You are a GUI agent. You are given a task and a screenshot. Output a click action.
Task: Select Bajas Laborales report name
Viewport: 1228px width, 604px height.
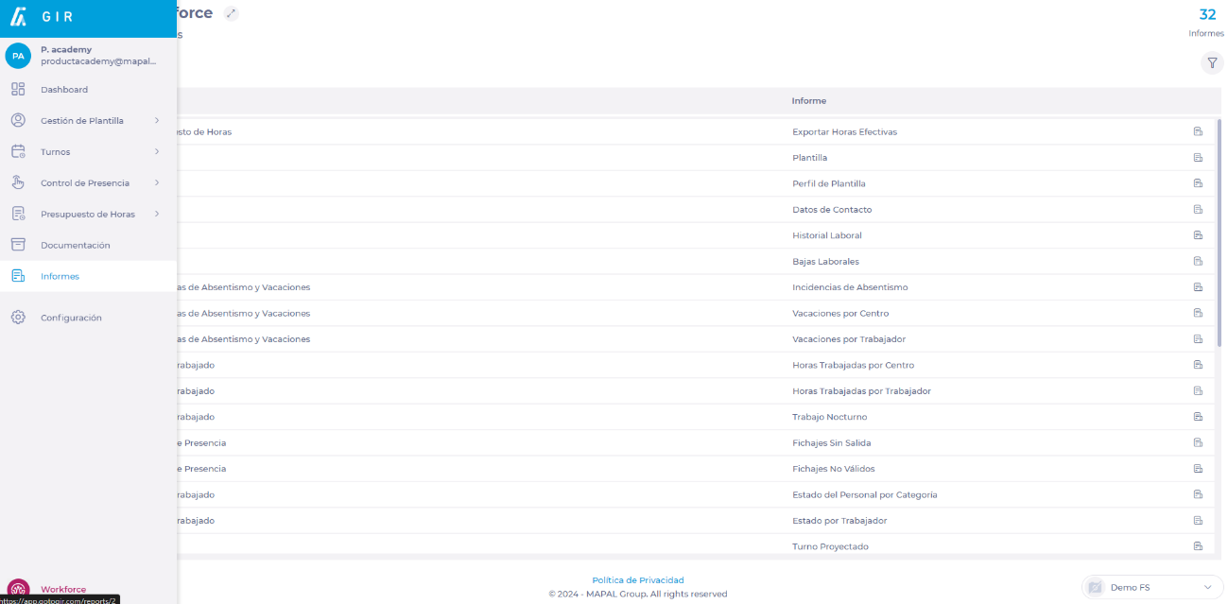825,261
